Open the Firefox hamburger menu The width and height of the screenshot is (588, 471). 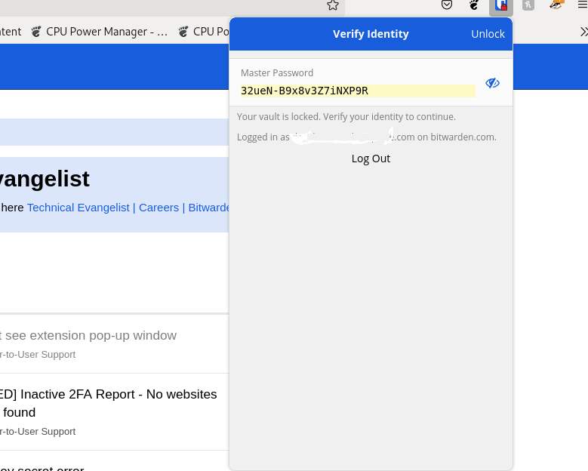(x=583, y=5)
